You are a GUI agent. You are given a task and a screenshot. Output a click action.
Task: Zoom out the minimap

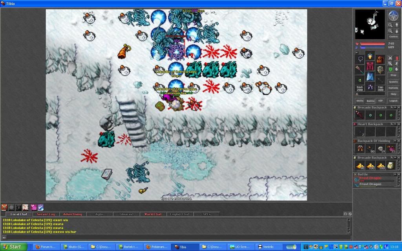point(390,25)
